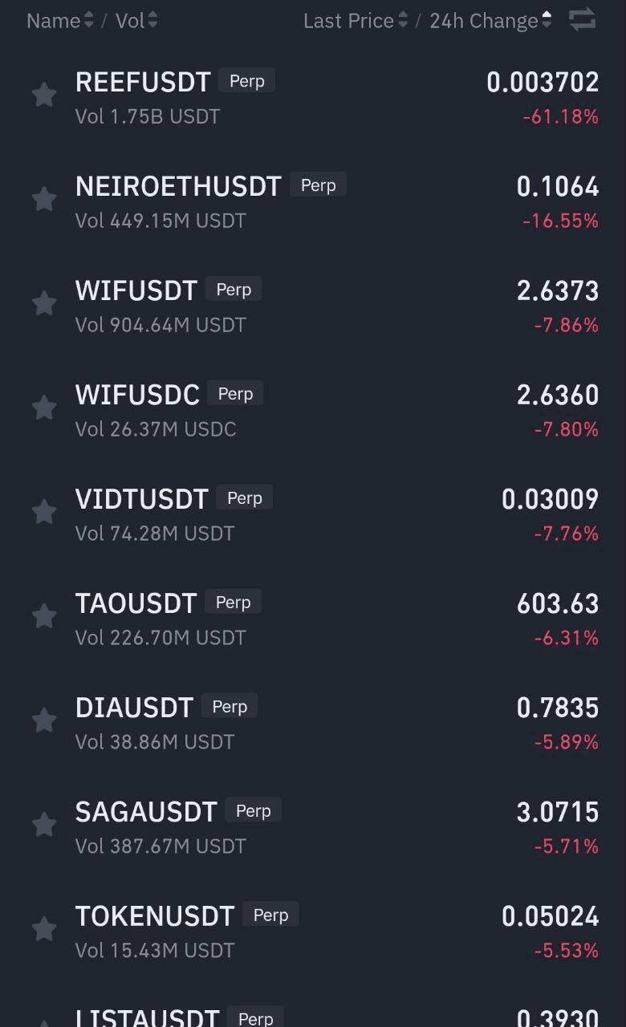Toggle the DIAUSDT favorite star

tap(44, 721)
